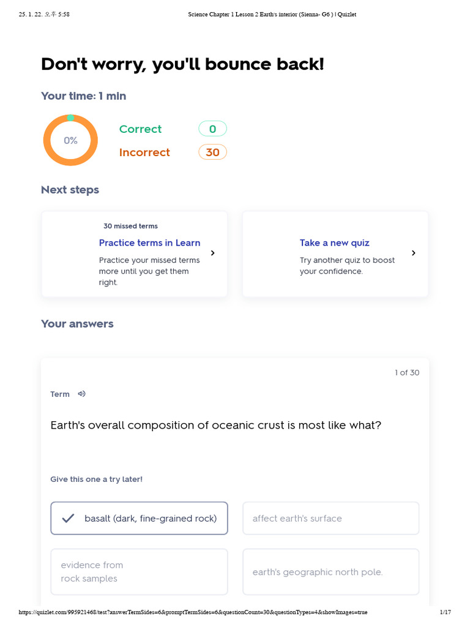This screenshot has width=470, height=627.
Task: Click the "Your answers" section heading
Action: [77, 324]
